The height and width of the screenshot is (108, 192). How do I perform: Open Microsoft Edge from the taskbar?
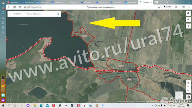tap(41, 105)
